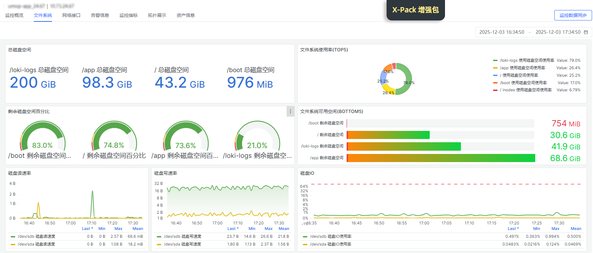This screenshot has width=593, height=253.
Task: Toggle /dev/sdb 磁盘读速度 legend series
Action: click(x=36, y=236)
